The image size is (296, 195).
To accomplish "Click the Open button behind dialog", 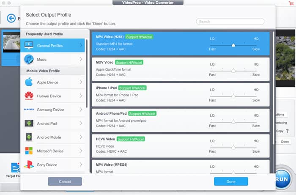I will [285, 142].
